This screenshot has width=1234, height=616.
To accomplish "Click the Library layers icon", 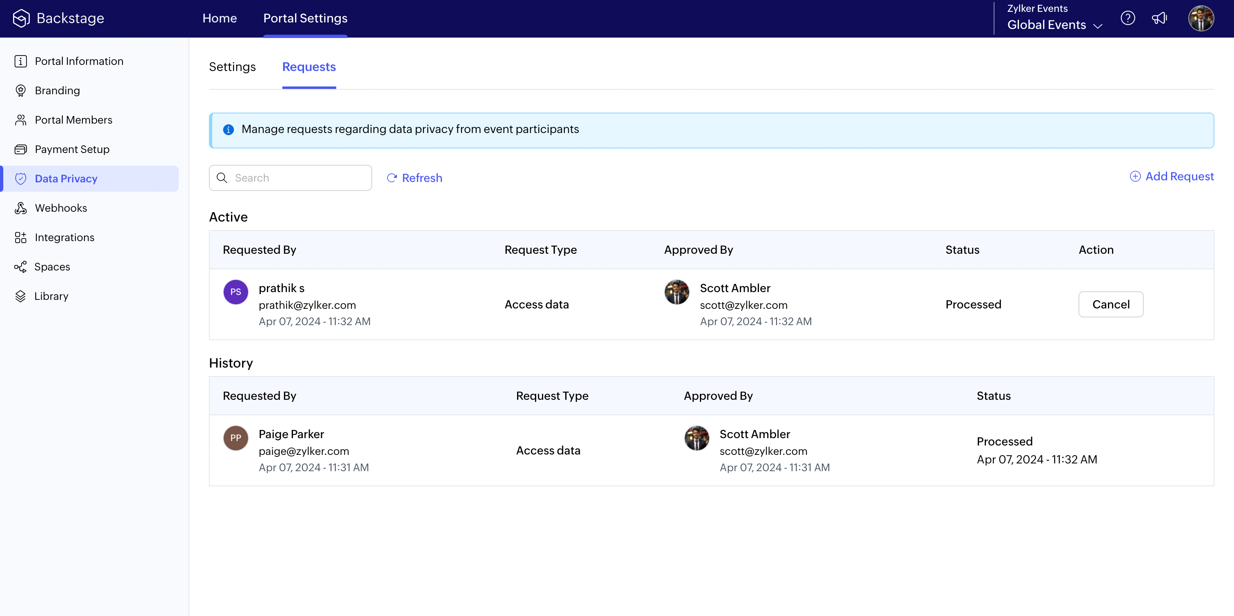I will pyautogui.click(x=20, y=296).
